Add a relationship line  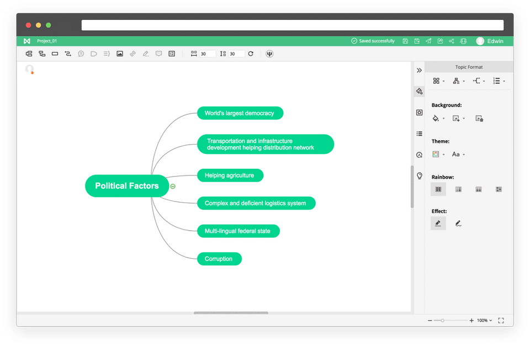pyautogui.click(x=68, y=54)
